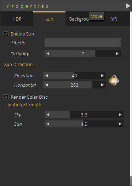Decrease Elevation with the left arrow
The height and width of the screenshot is (186, 132).
[x=46, y=76]
